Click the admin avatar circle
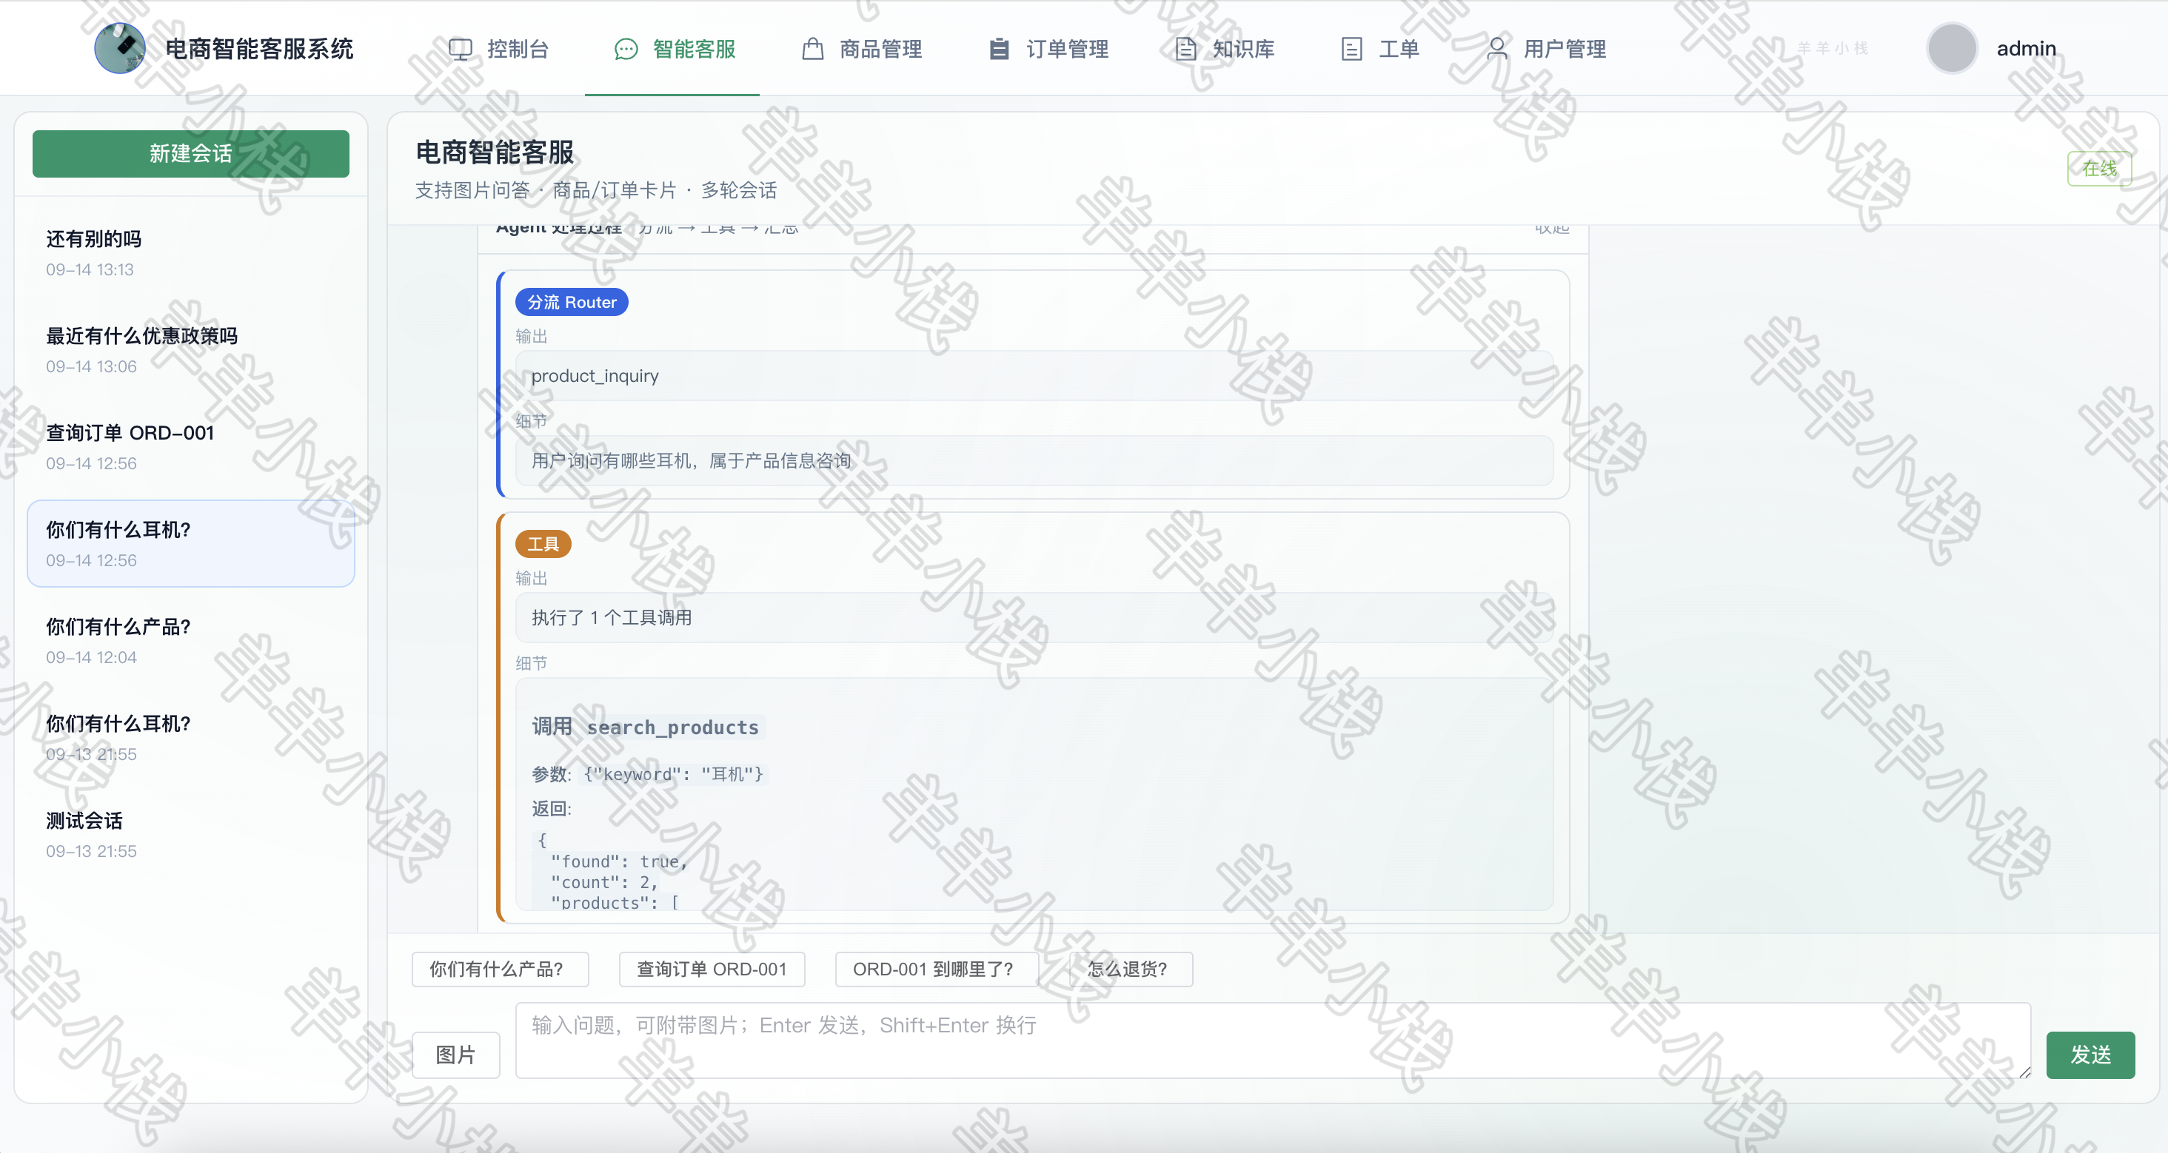The image size is (2168, 1153). click(1952, 49)
